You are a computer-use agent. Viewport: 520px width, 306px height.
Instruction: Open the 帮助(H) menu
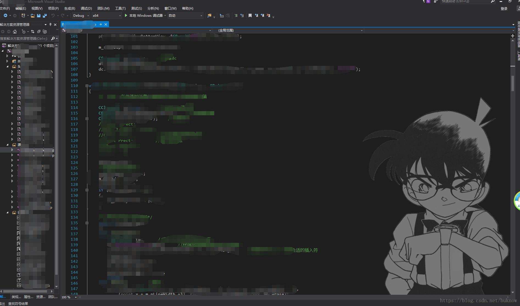point(188,9)
